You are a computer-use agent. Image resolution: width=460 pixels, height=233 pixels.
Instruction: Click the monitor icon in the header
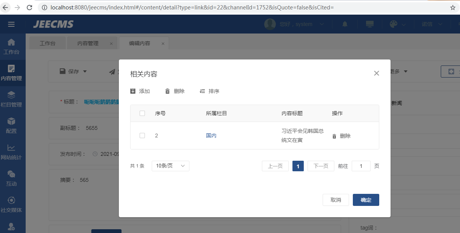(369, 24)
